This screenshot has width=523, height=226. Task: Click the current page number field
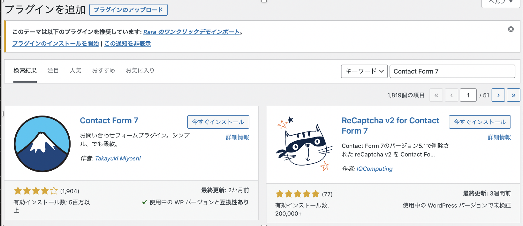pos(468,95)
